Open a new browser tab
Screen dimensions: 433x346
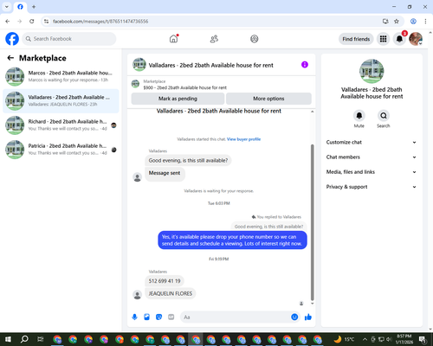[x=34, y=7]
